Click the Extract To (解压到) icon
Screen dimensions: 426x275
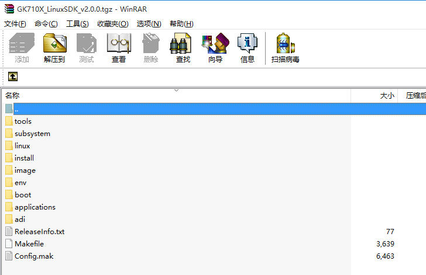[x=54, y=43]
